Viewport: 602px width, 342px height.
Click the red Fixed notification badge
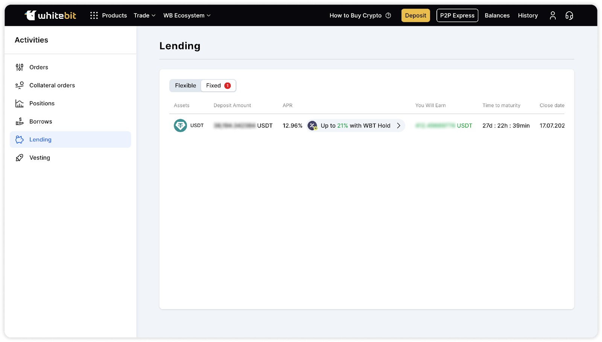(x=228, y=86)
